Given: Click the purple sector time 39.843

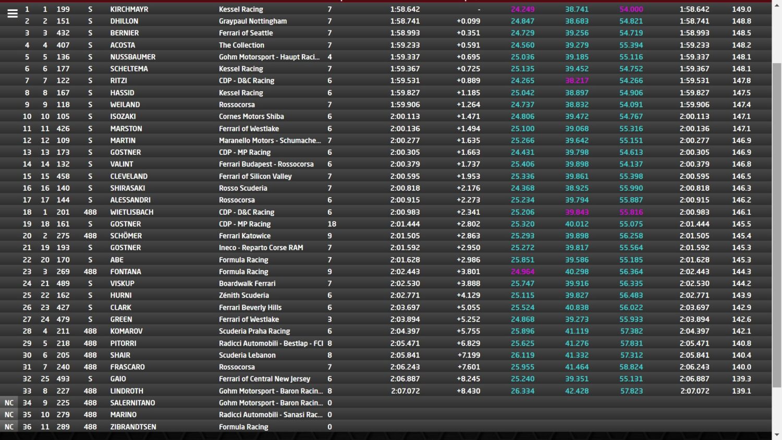Looking at the screenshot, I should point(577,212).
